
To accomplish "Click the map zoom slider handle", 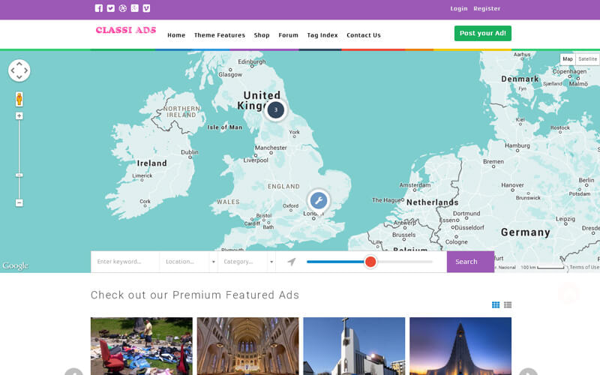I will pyautogui.click(x=19, y=175).
